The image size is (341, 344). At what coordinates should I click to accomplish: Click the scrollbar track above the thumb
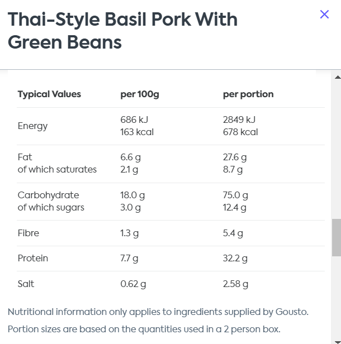point(337,149)
